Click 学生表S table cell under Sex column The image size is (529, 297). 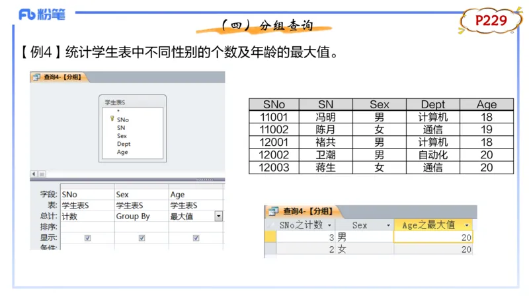[x=142, y=205]
